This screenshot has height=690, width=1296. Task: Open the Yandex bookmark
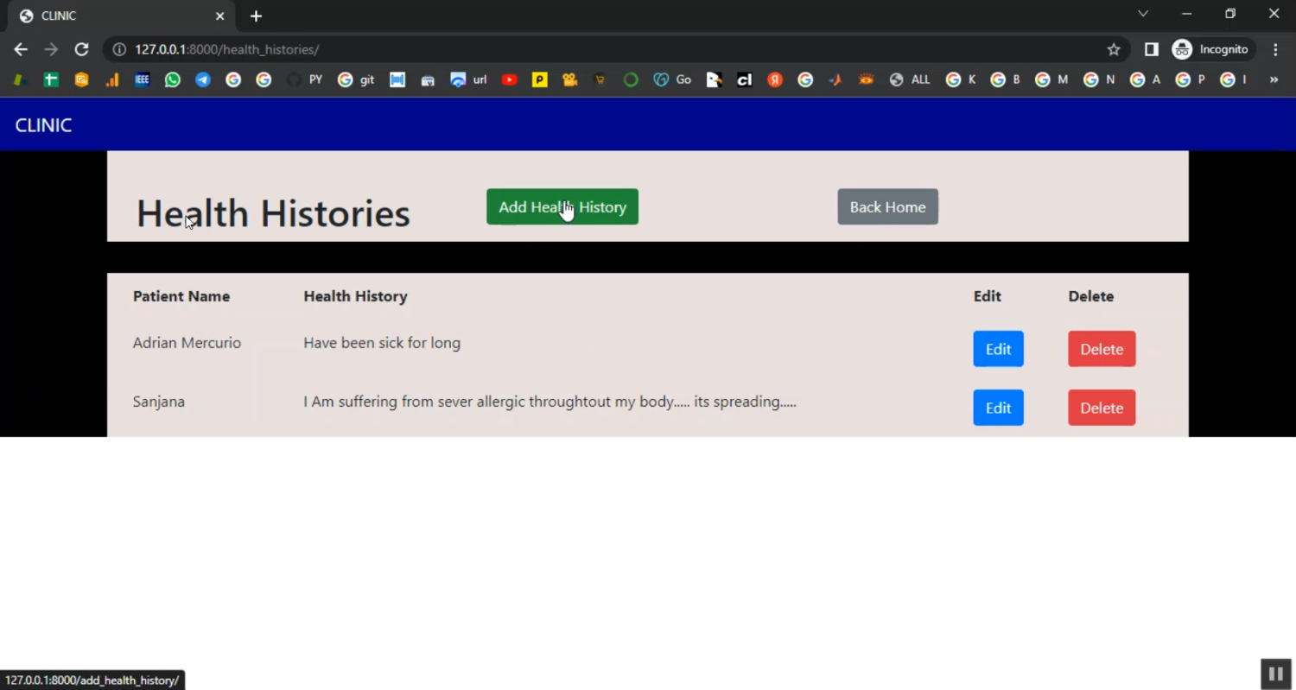775,79
